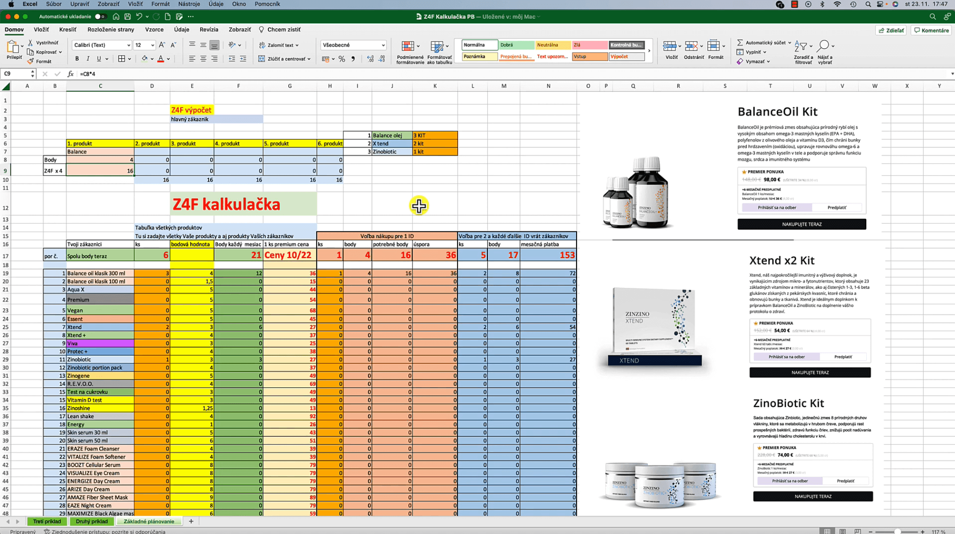This screenshot has height=534, width=955.
Task: Click the Home icon in title bar
Action: [116, 17]
